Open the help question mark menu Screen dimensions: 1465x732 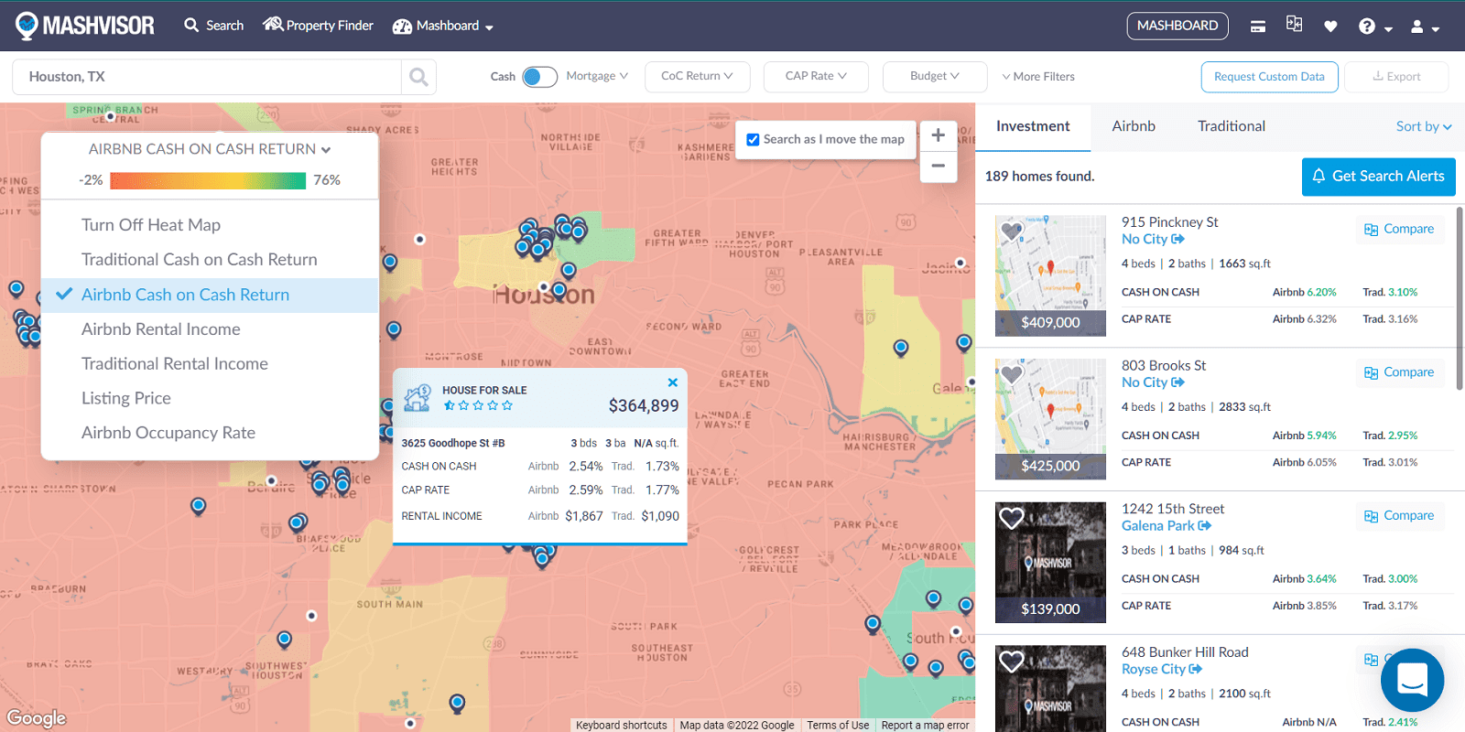tap(1375, 27)
